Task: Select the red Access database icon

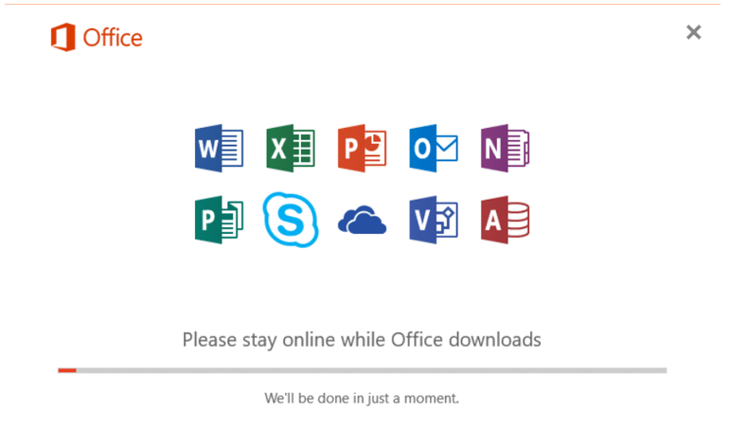Action: [x=505, y=220]
